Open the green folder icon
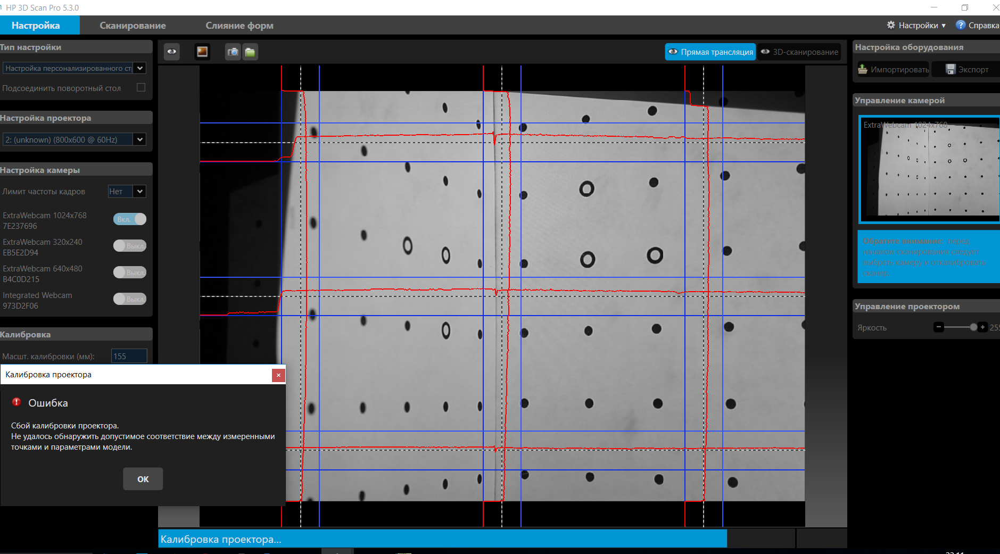 pos(250,52)
